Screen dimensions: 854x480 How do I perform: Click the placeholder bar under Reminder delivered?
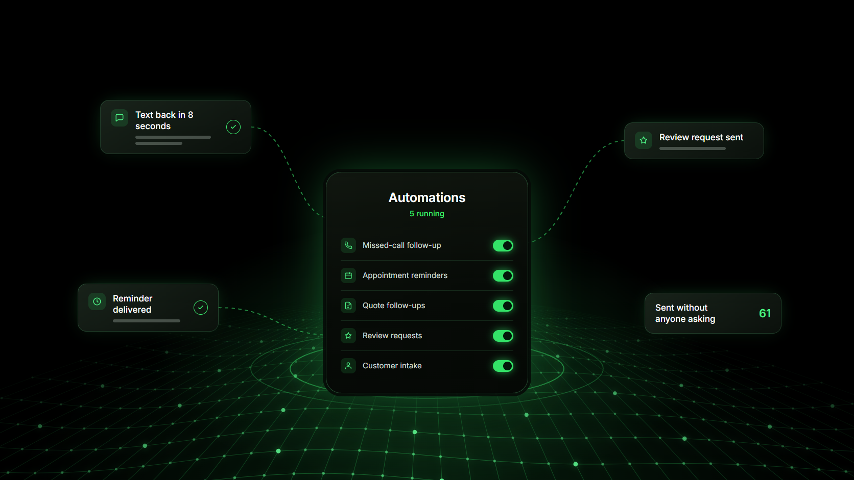tap(147, 321)
